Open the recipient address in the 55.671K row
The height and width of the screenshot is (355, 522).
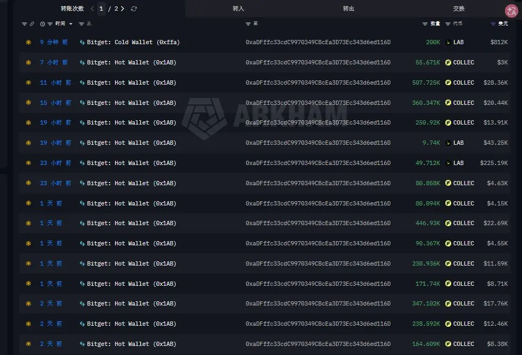[318, 63]
